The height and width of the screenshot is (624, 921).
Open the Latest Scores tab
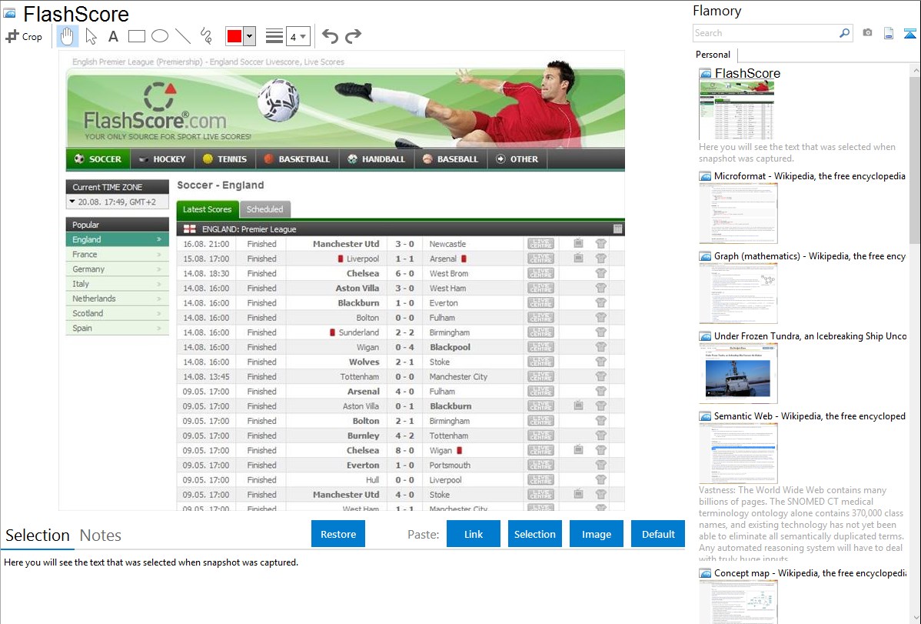tap(208, 209)
